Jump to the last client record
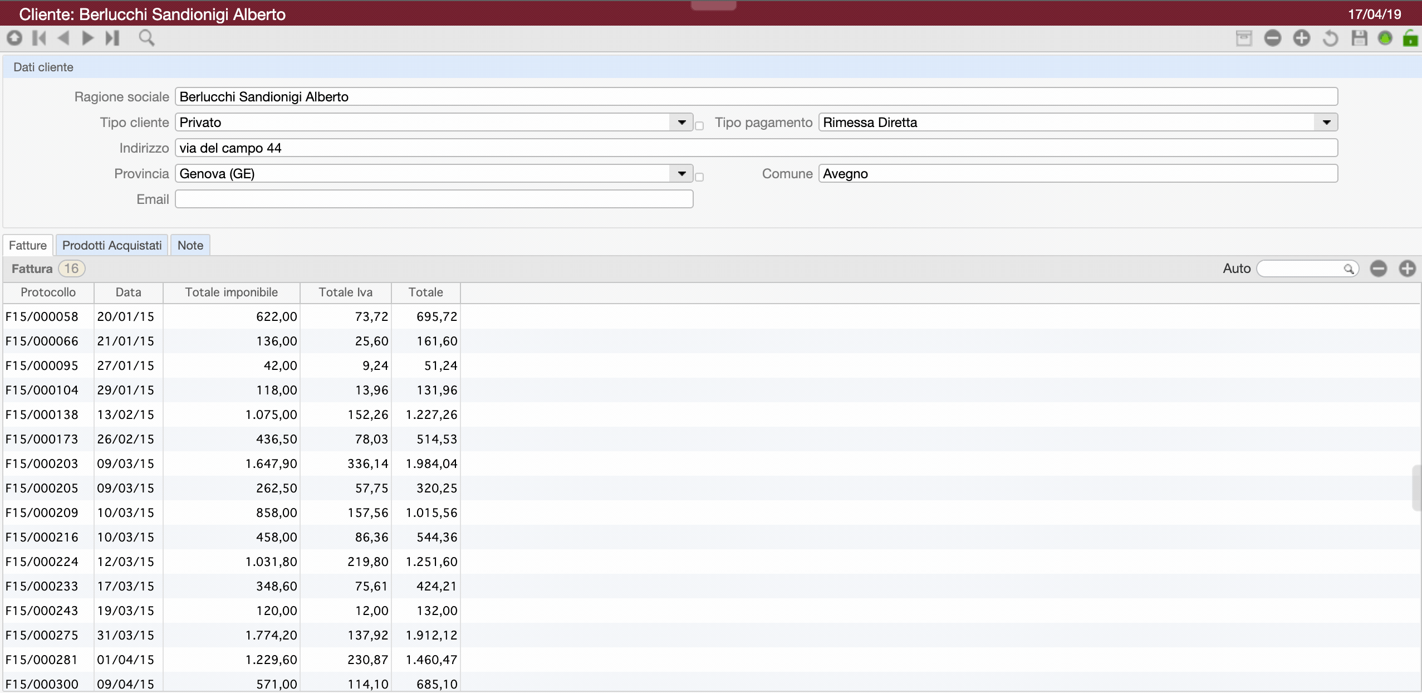The image size is (1422, 693). (x=112, y=38)
